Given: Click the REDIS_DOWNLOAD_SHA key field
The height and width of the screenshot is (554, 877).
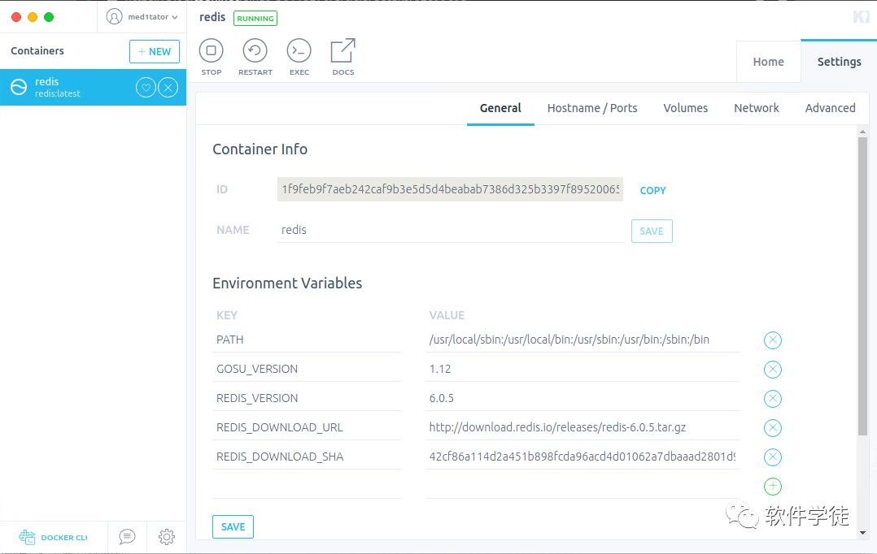Looking at the screenshot, I should tap(307, 457).
